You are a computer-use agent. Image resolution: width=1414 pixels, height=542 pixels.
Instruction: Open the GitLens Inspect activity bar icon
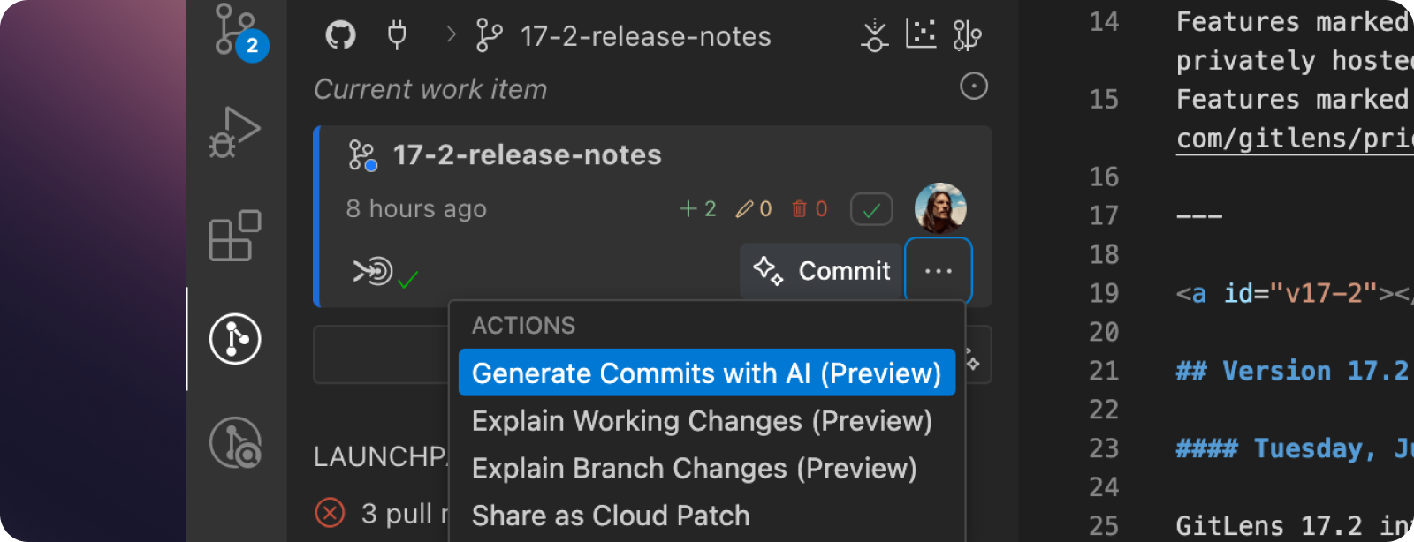[x=235, y=442]
